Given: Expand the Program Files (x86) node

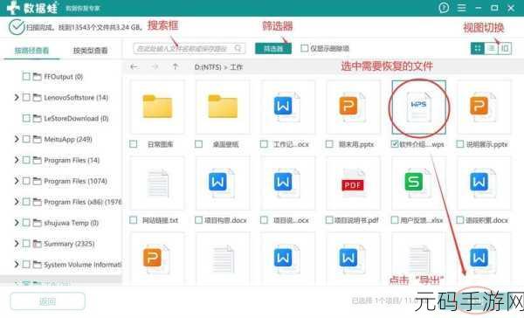Looking at the screenshot, I should tap(17, 202).
